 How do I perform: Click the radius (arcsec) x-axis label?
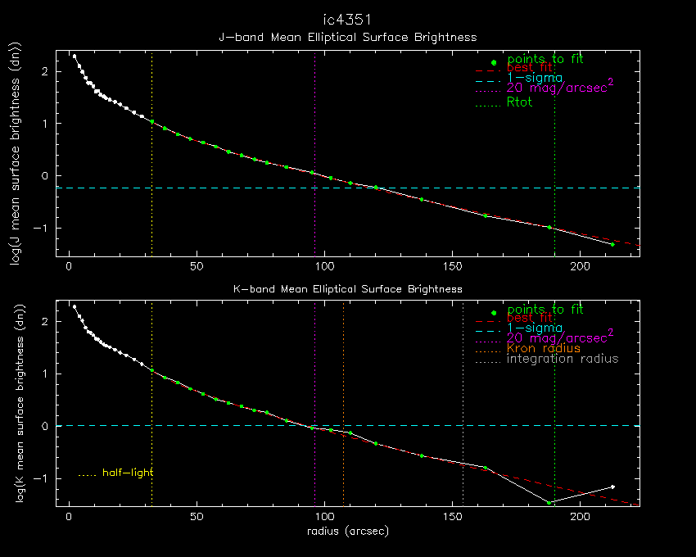click(347, 531)
